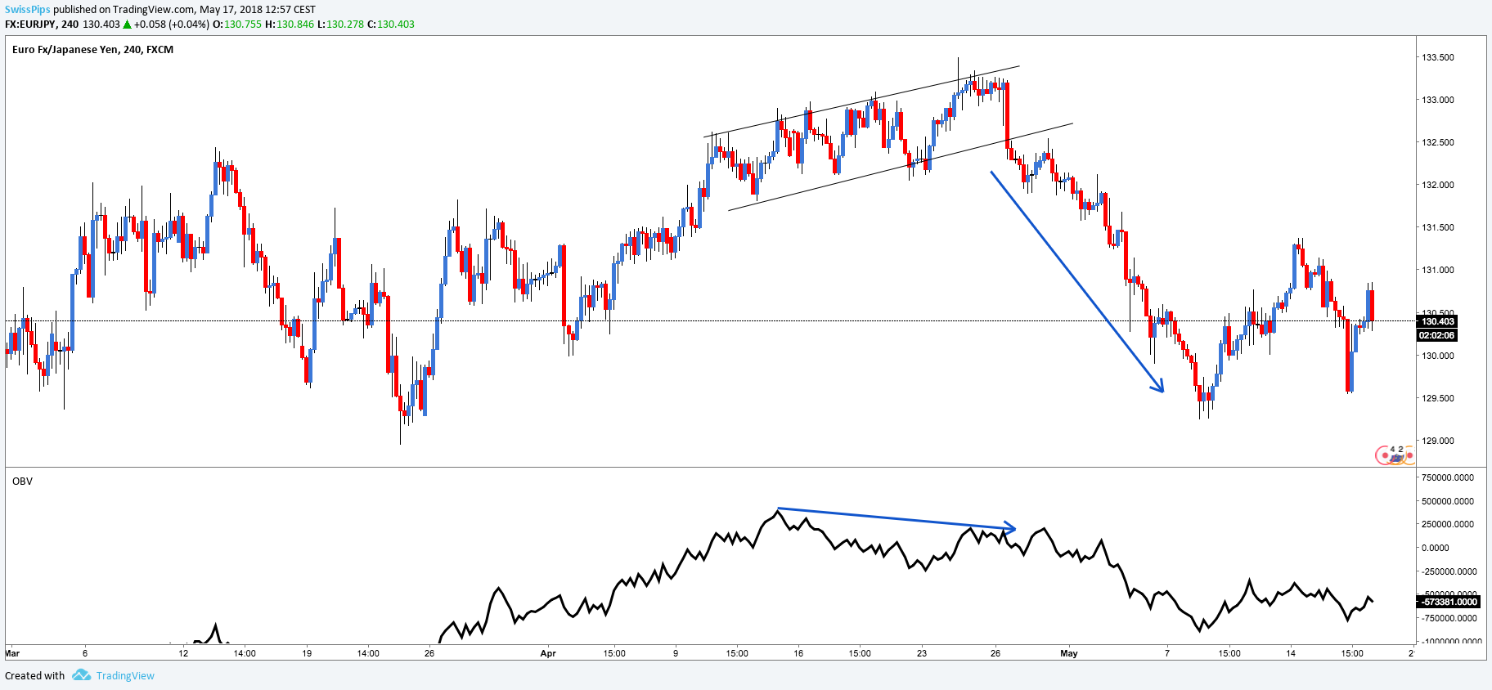Click the economic events icon cluster

[x=1394, y=455]
